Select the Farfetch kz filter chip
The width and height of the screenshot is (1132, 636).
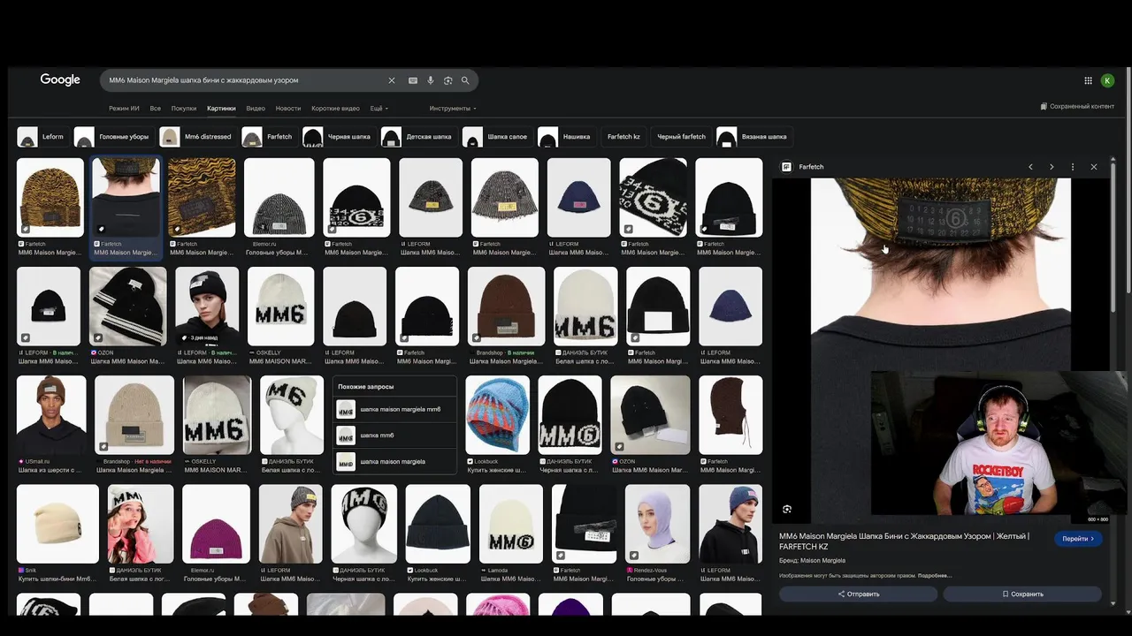[623, 137]
